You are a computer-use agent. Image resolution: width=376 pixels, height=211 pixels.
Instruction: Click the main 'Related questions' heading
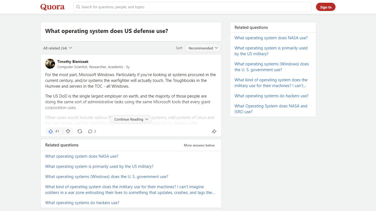pos(62,145)
